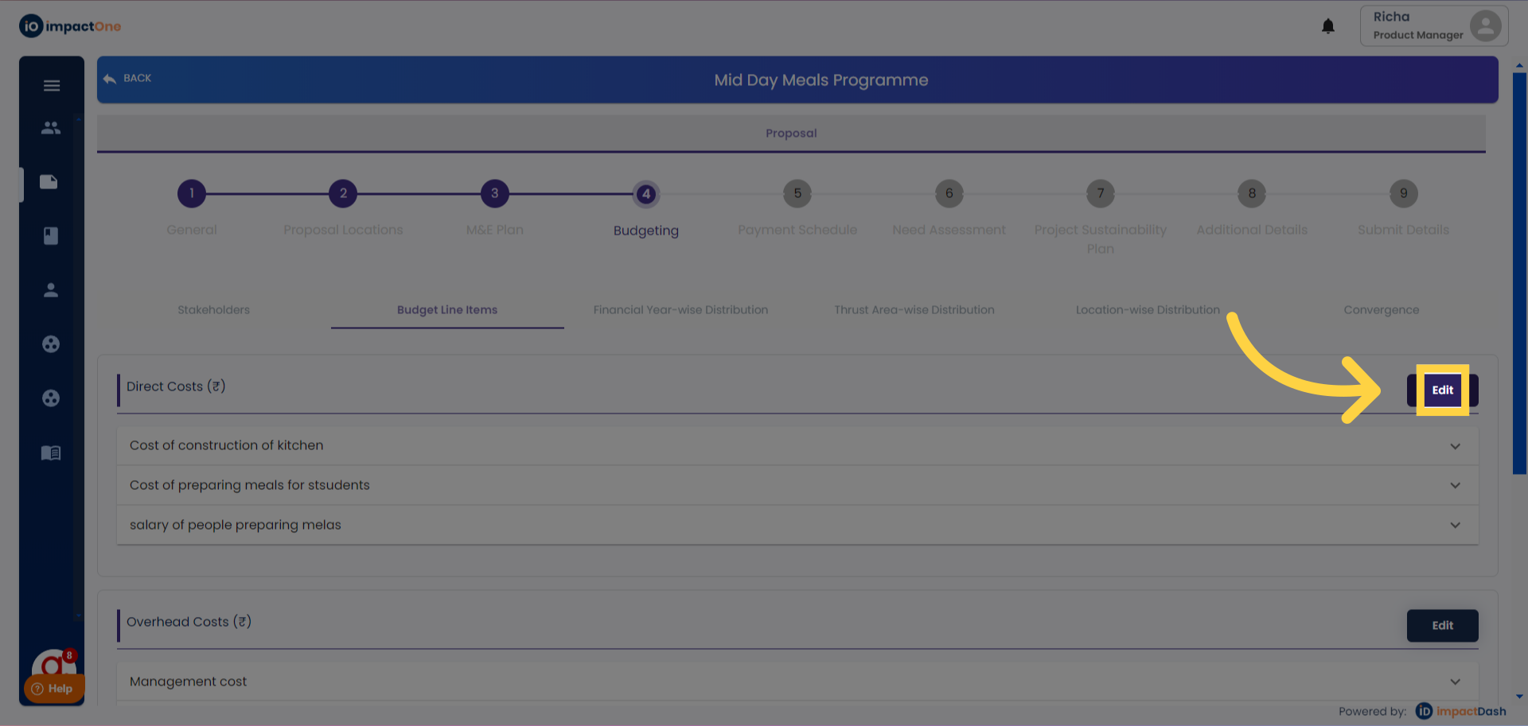
Task: Select the Proposal tab
Action: pos(791,133)
